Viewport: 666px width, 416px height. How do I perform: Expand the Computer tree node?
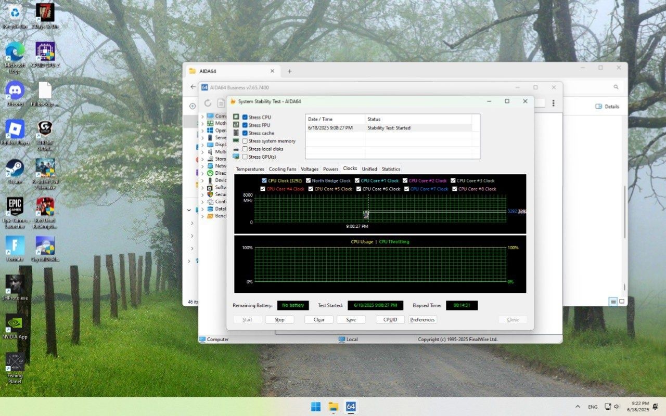(x=202, y=116)
